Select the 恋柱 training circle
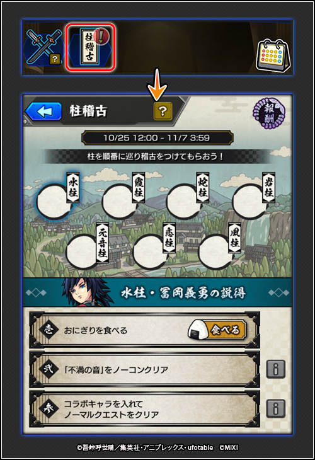This screenshot has width=315, height=460. pos(150,251)
